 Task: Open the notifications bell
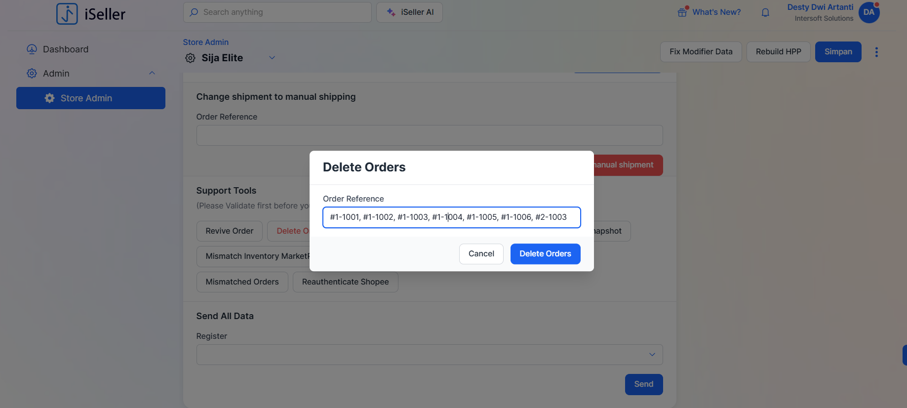click(x=765, y=12)
